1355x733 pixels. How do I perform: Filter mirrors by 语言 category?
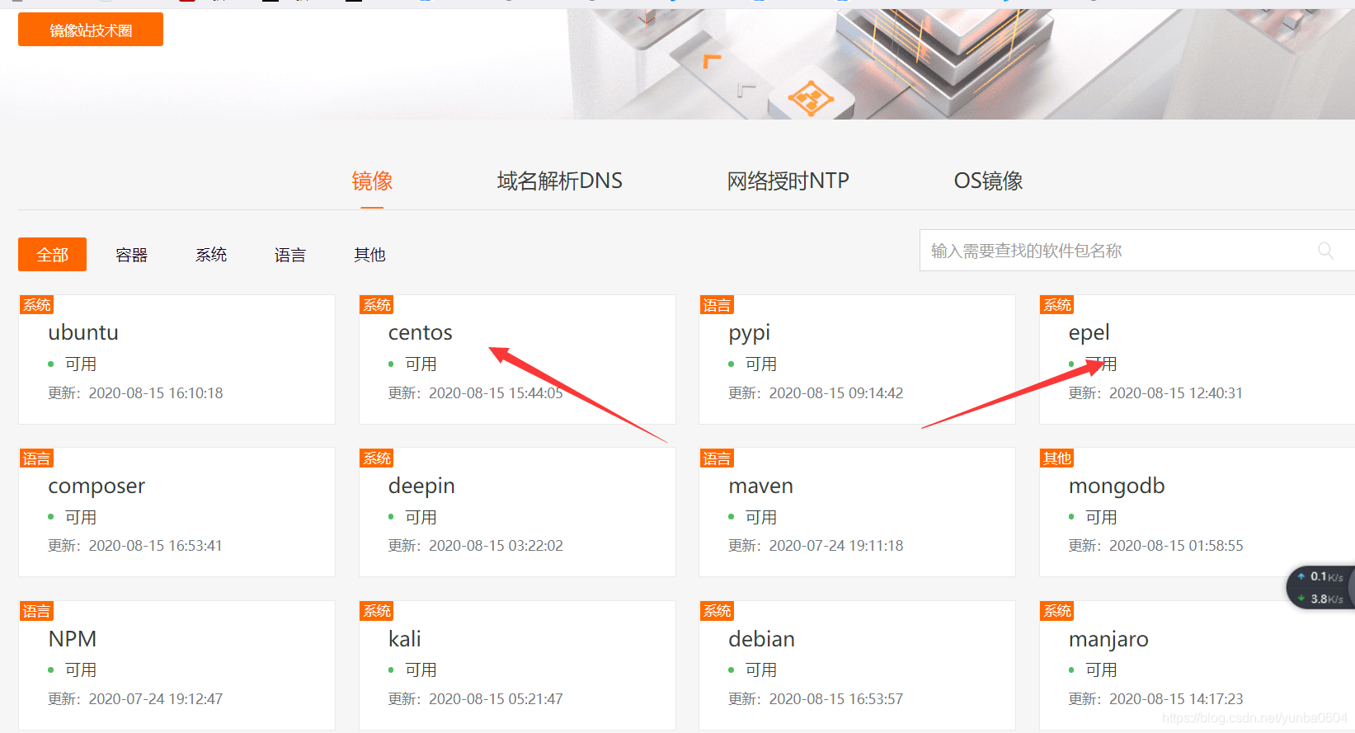(290, 255)
